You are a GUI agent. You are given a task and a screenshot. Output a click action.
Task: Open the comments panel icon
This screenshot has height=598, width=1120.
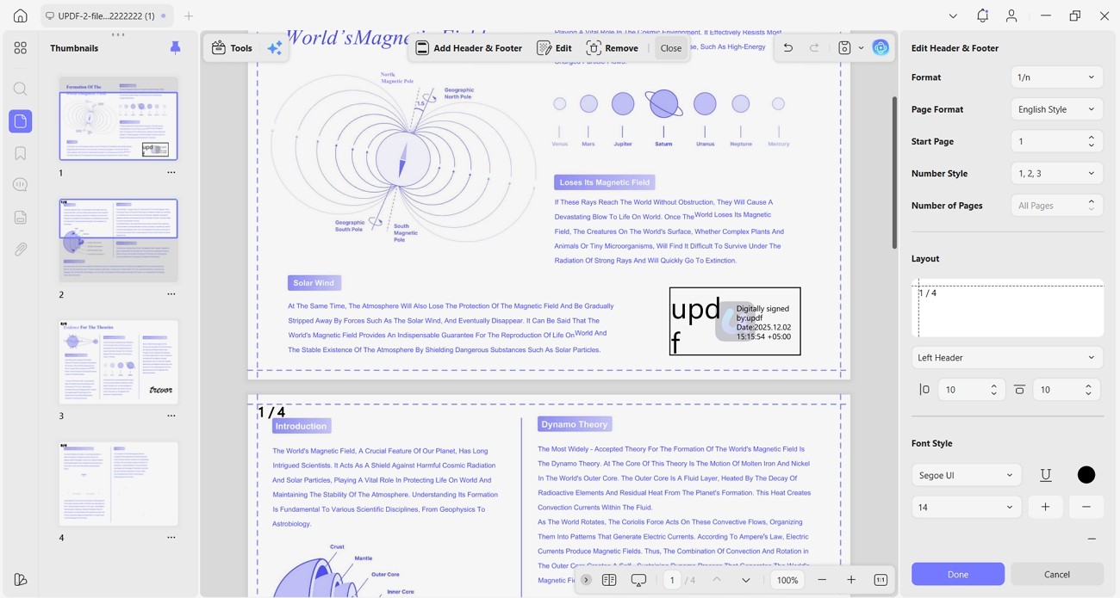(21, 185)
